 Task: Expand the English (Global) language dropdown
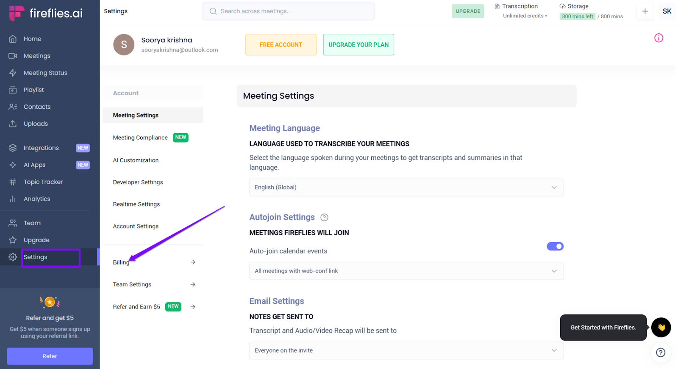click(406, 187)
